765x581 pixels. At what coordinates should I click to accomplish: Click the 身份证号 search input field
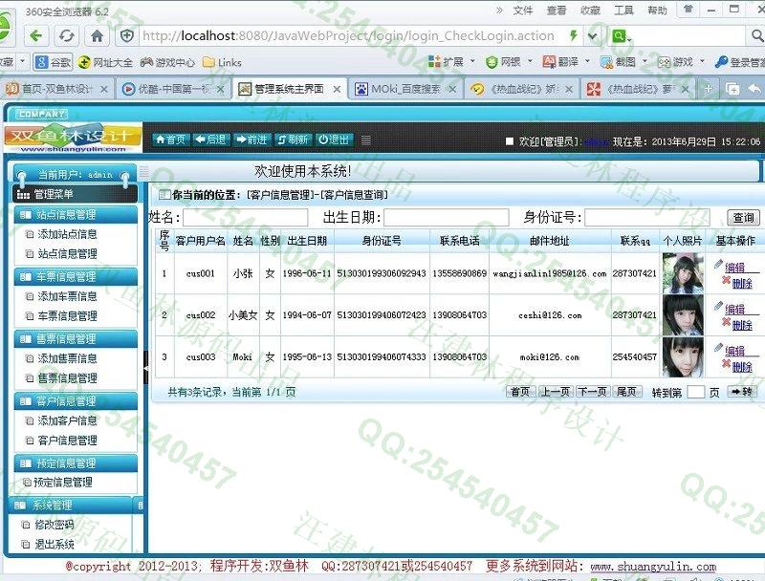(647, 217)
